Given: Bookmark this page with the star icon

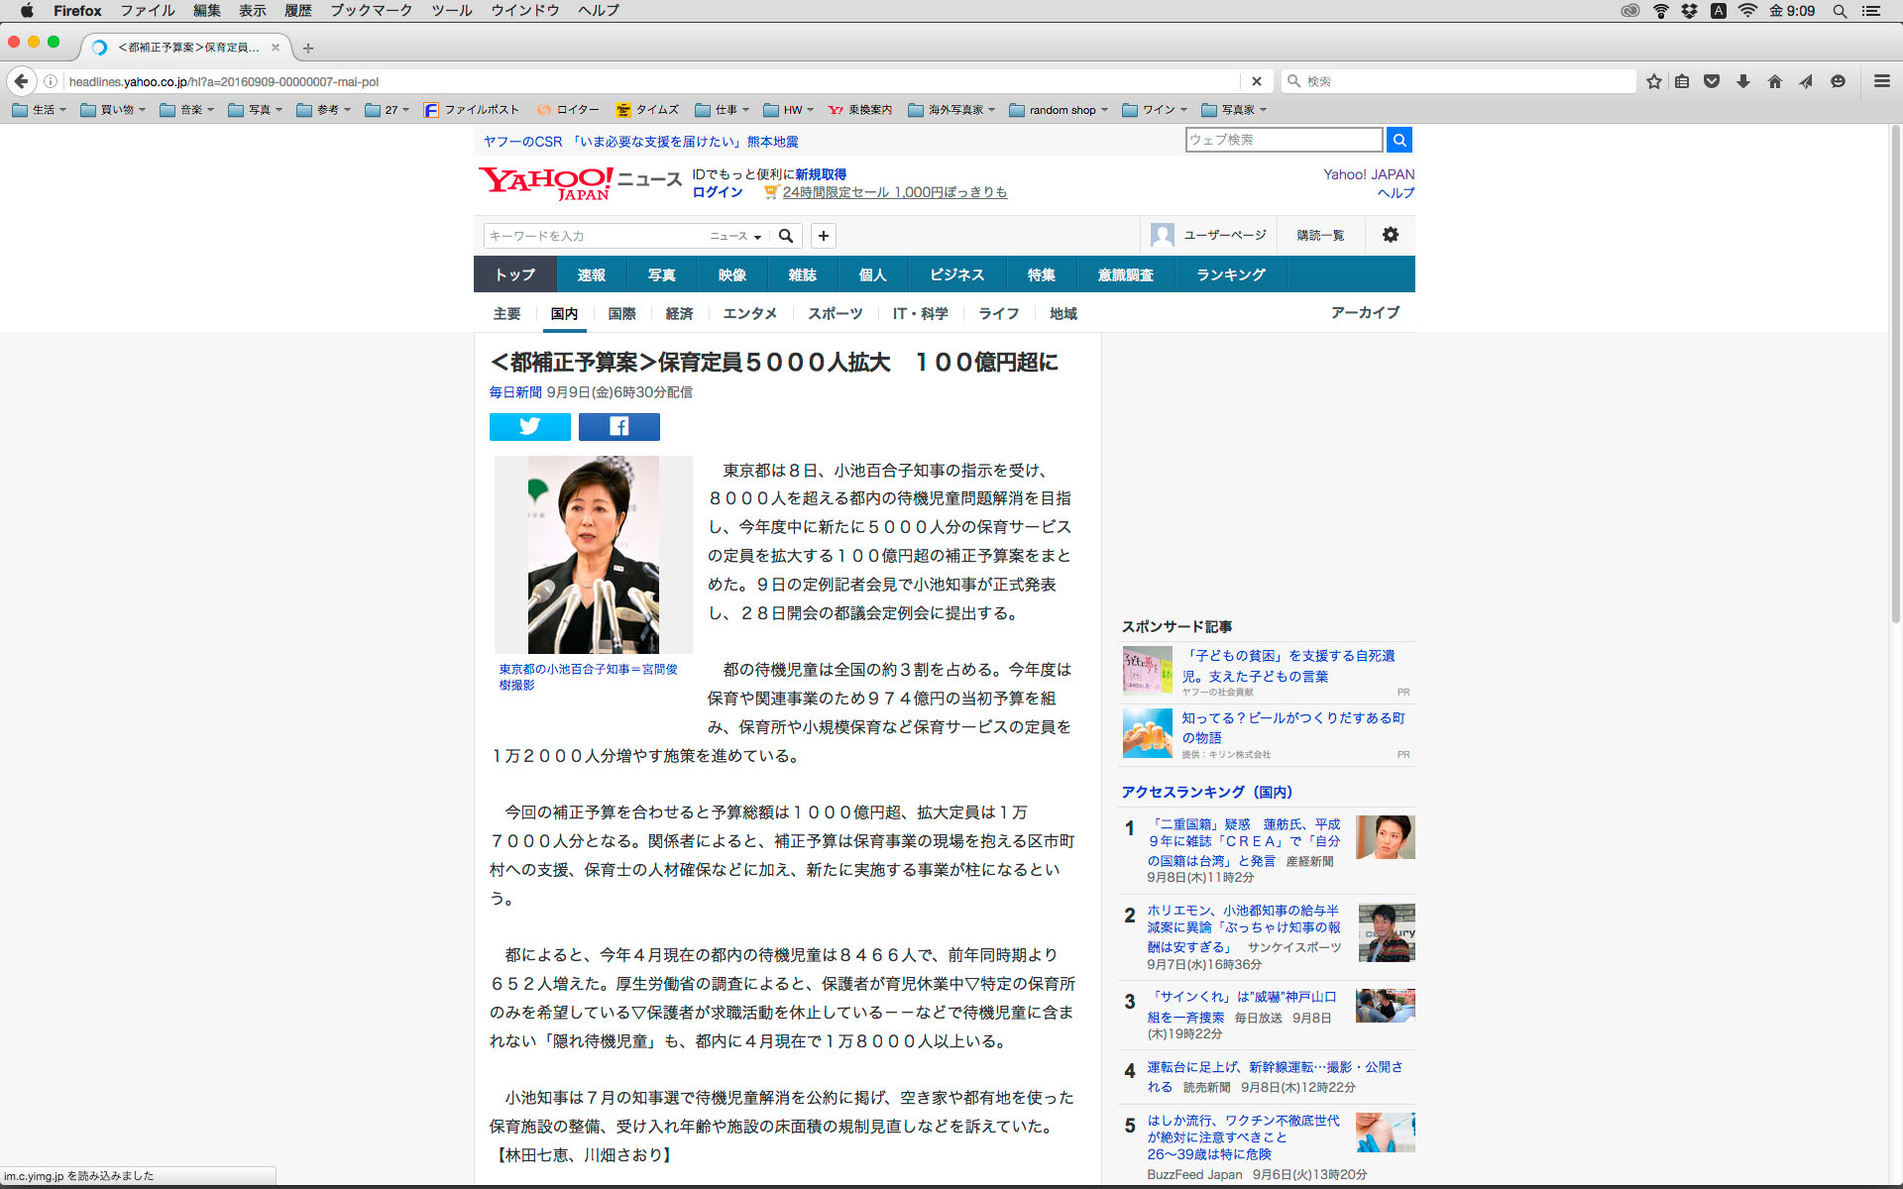Looking at the screenshot, I should 1653,81.
